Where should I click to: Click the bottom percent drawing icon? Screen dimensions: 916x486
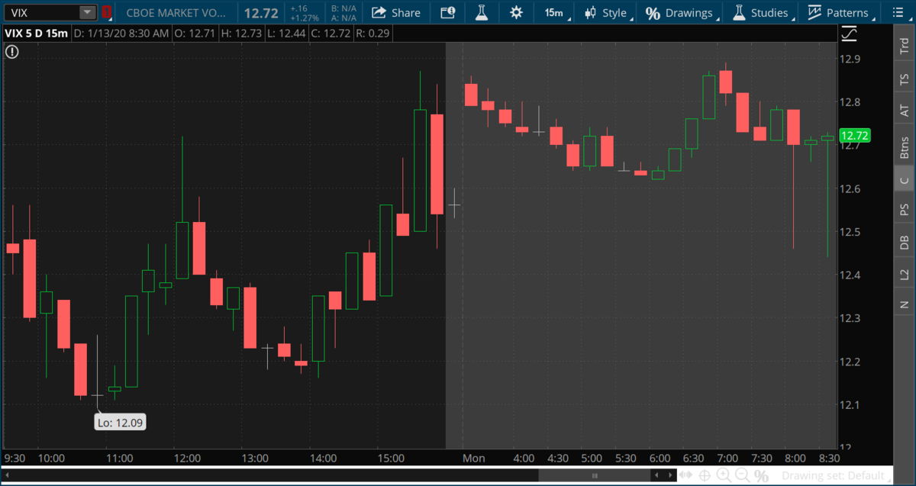point(761,475)
